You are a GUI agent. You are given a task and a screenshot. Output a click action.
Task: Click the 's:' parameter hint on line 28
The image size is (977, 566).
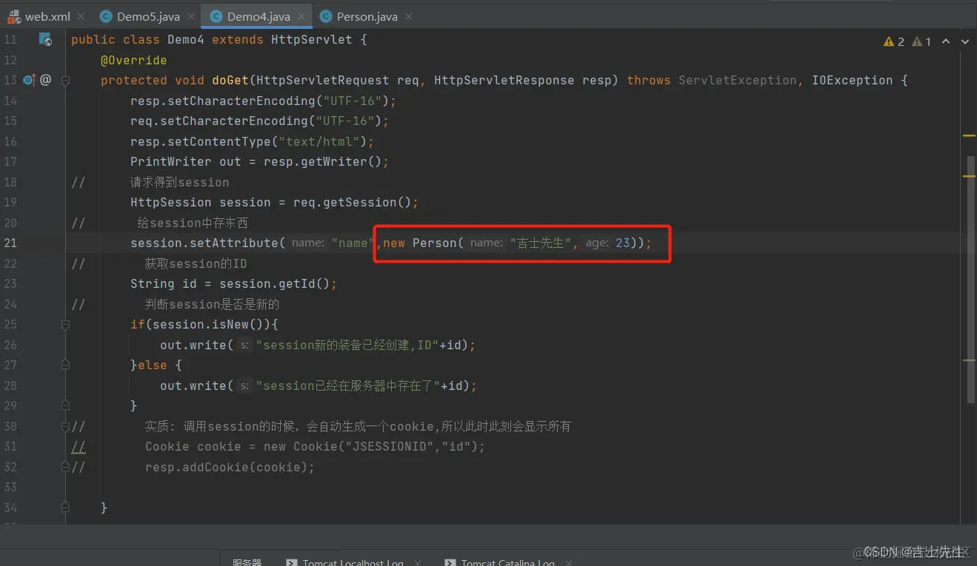click(244, 385)
